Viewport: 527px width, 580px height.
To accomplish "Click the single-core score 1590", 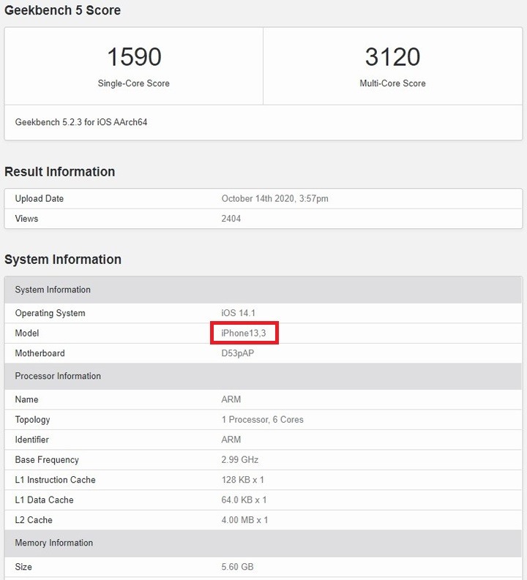I will (134, 57).
